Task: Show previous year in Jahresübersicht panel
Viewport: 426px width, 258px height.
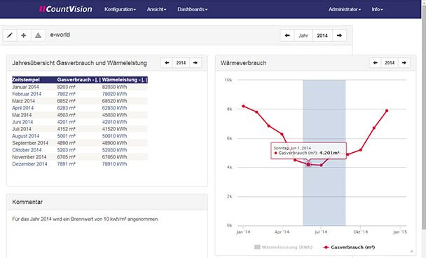Action: 167,63
